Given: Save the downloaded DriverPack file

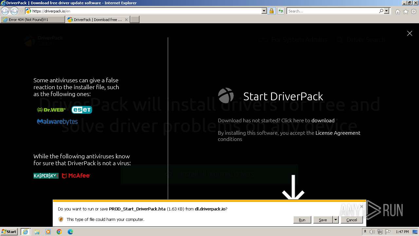Looking at the screenshot, I should [323, 220].
